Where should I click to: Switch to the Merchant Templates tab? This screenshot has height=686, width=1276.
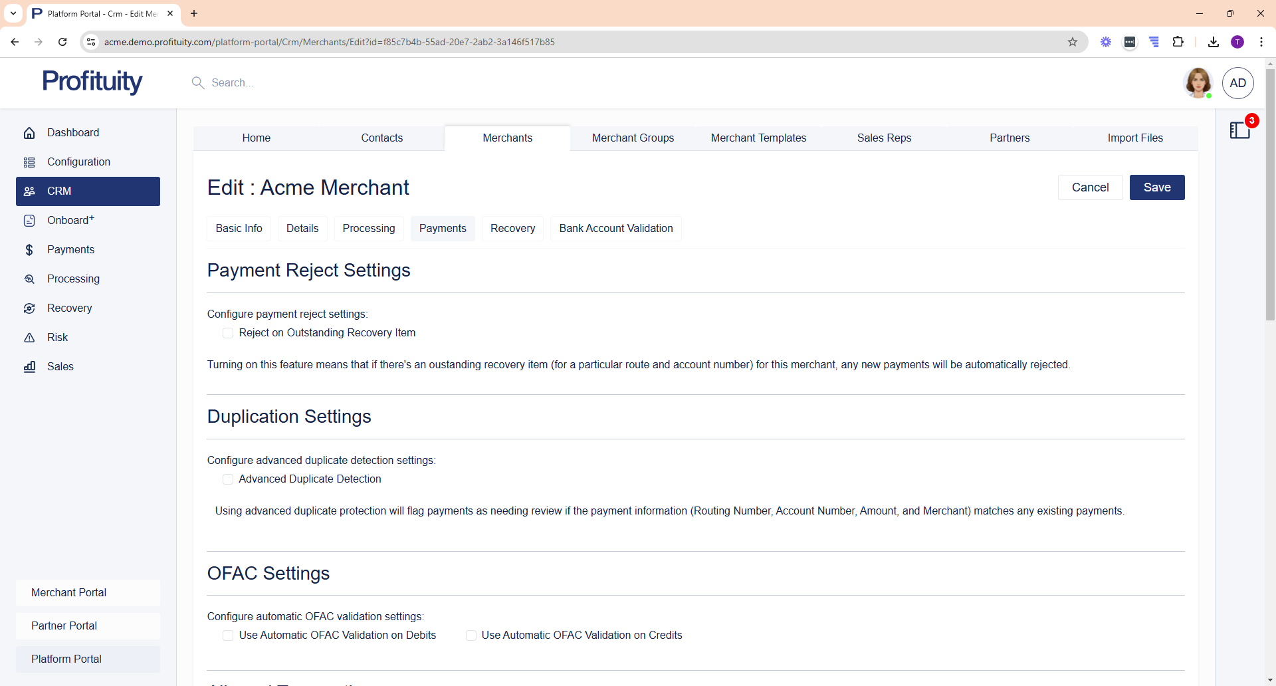758,138
